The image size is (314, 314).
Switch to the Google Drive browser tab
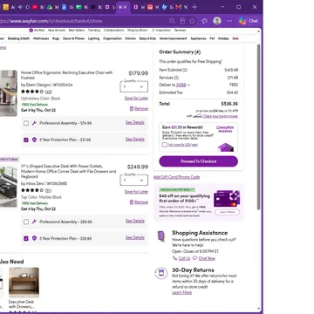click(x=50, y=7)
